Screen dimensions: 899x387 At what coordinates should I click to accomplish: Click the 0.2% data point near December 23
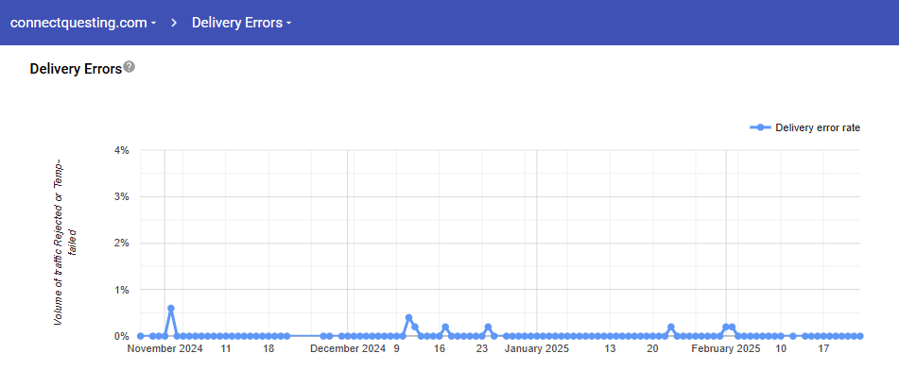coord(488,327)
